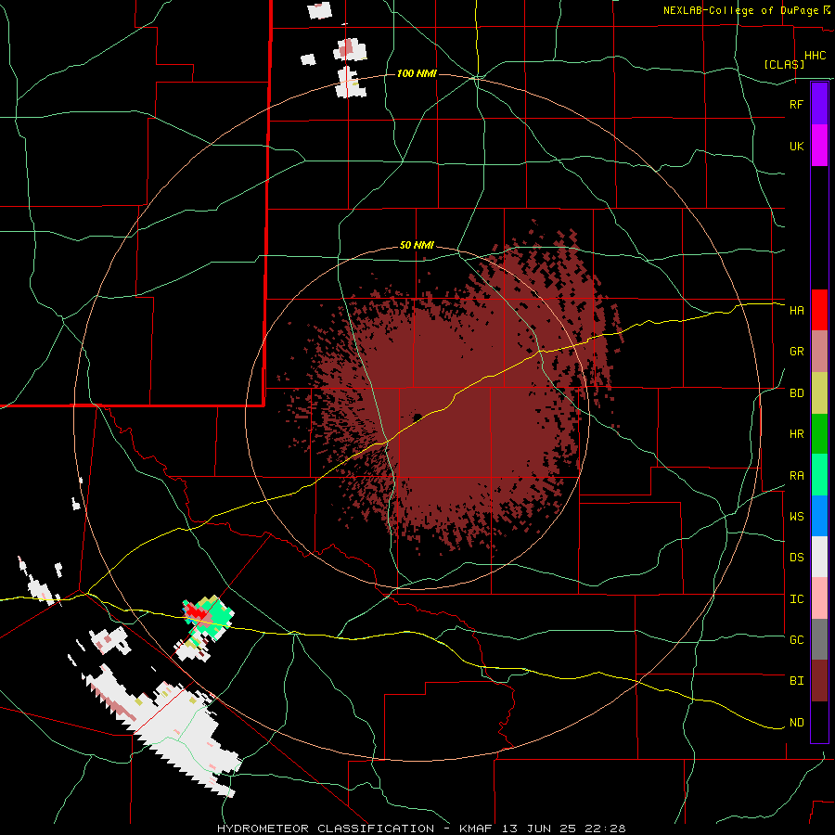The width and height of the screenshot is (835, 835).
Task: Click the GR legend label
Action: (x=796, y=352)
